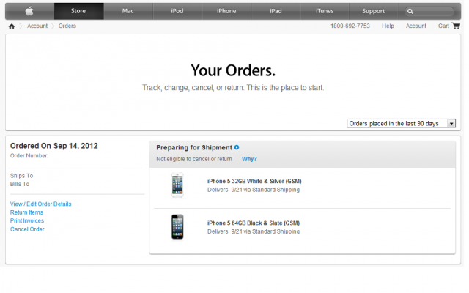The width and height of the screenshot is (469, 293).
Task: Open the iTunes tab
Action: pos(325,11)
